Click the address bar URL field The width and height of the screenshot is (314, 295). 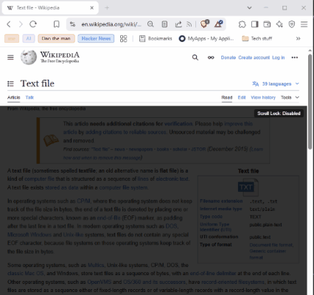coord(111,24)
